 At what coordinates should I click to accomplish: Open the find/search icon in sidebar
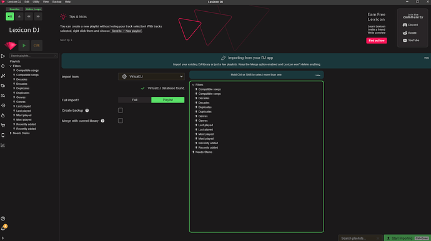pos(3,96)
